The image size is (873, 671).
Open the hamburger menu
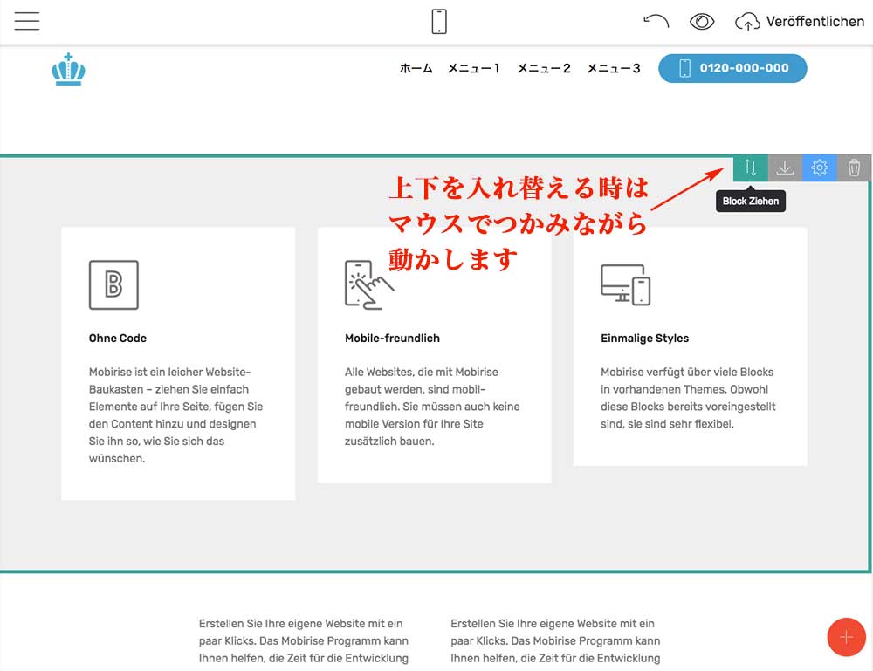(27, 22)
